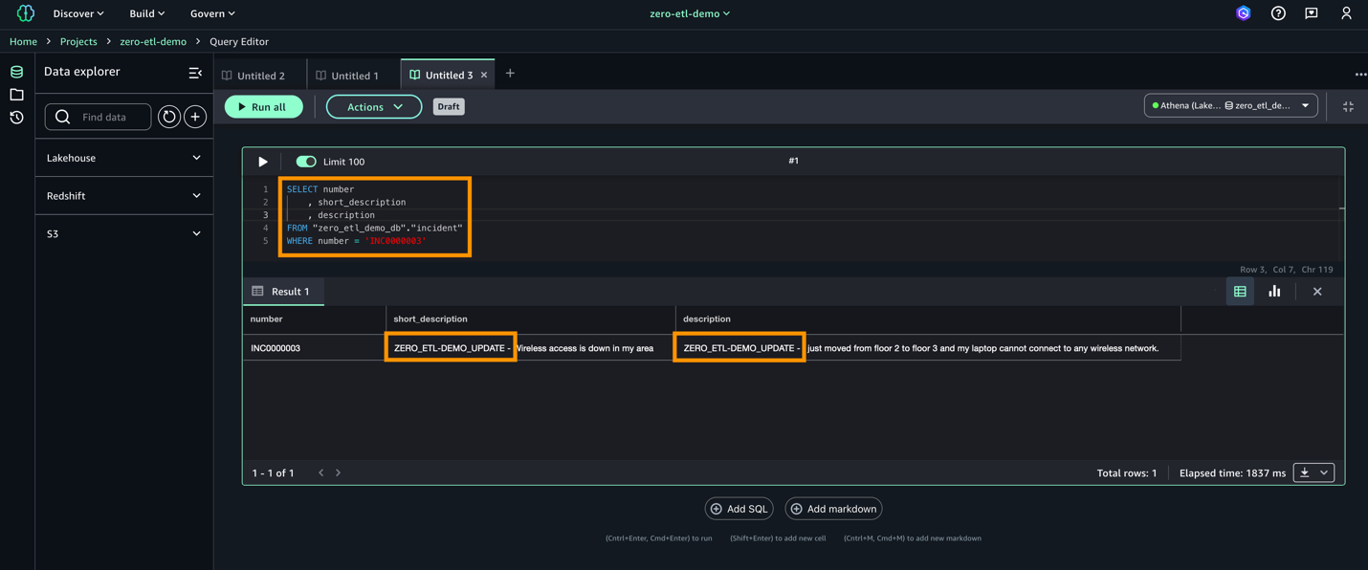Screen dimensions: 1368x570
Task: Select the INC0000003 result cell
Action: (315, 348)
